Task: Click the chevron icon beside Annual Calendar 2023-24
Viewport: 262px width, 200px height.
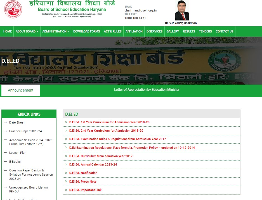Action: pos(66,164)
